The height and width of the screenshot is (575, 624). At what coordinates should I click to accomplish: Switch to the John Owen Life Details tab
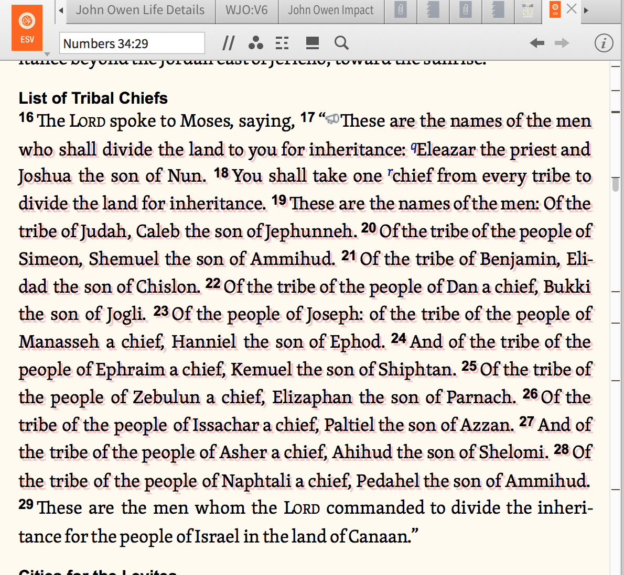(x=140, y=10)
